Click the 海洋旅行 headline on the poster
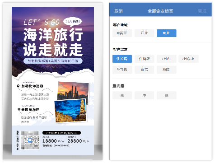 53,34
